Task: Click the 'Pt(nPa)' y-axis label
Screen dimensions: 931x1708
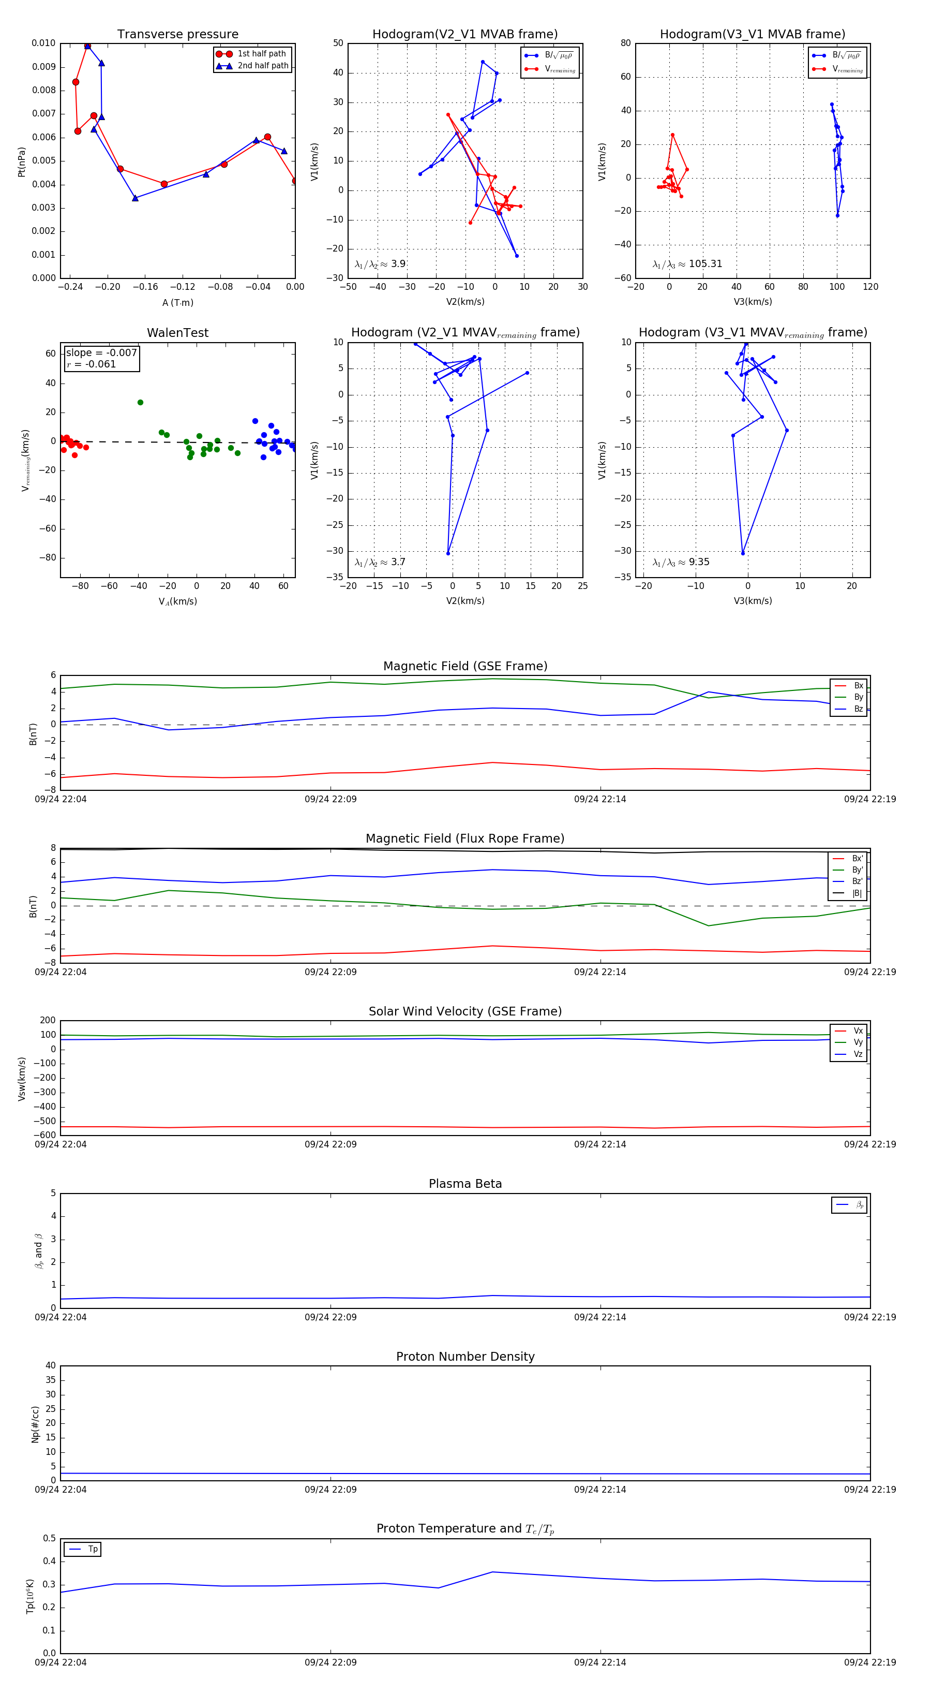Action: [x=22, y=161]
